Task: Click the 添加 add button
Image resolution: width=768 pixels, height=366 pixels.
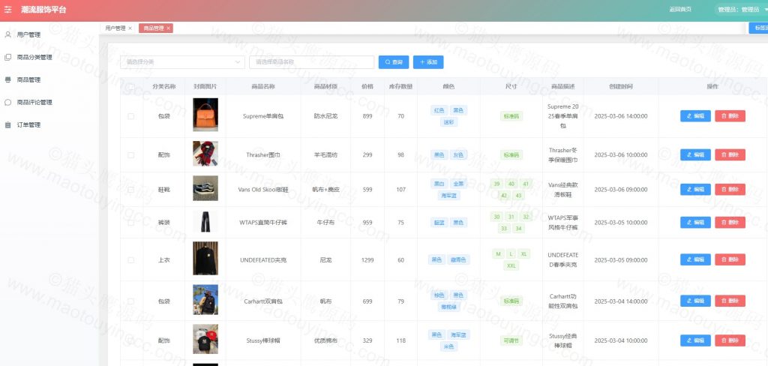Action: (428, 62)
